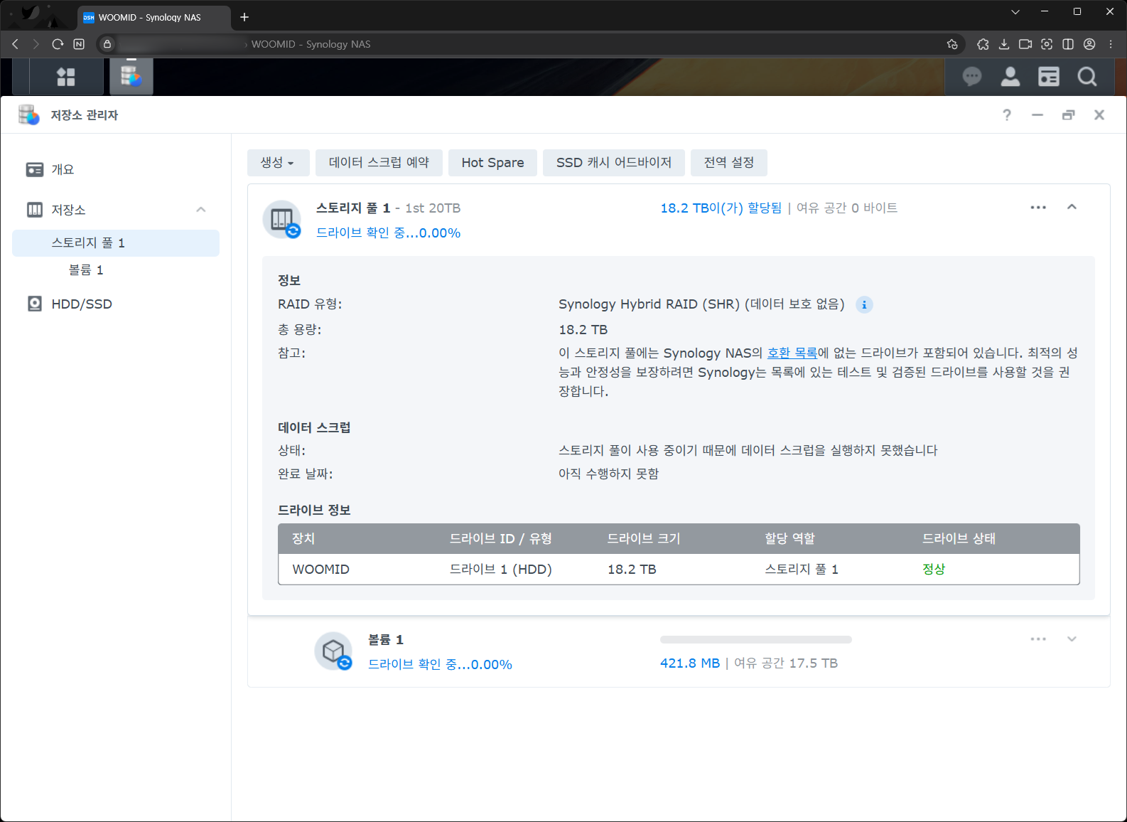1127x822 pixels.
Task: Open the three-dot menu for 스토리지 풀 1
Action: point(1038,208)
